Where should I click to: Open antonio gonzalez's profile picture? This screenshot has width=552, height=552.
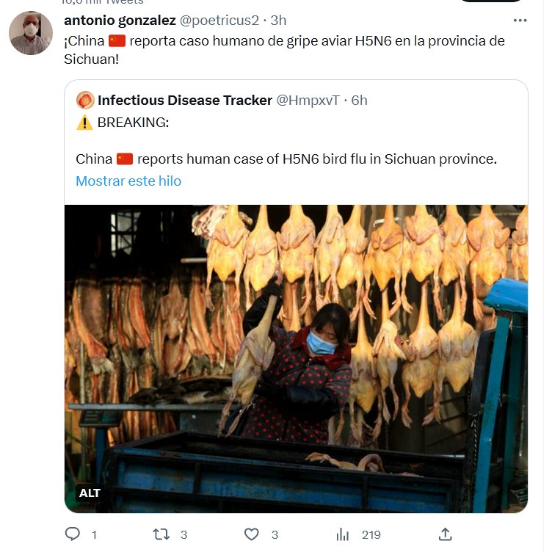pyautogui.click(x=31, y=33)
